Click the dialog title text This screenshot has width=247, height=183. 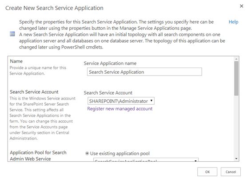click(x=54, y=8)
